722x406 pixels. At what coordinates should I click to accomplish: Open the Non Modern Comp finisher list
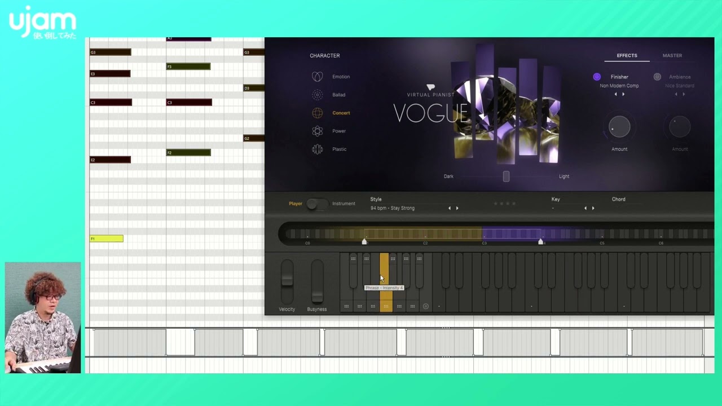(x=619, y=86)
